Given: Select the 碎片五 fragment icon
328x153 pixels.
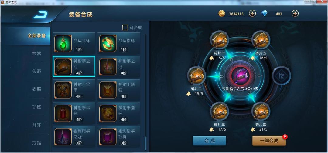Looking at the screenshot, I should [261, 40].
